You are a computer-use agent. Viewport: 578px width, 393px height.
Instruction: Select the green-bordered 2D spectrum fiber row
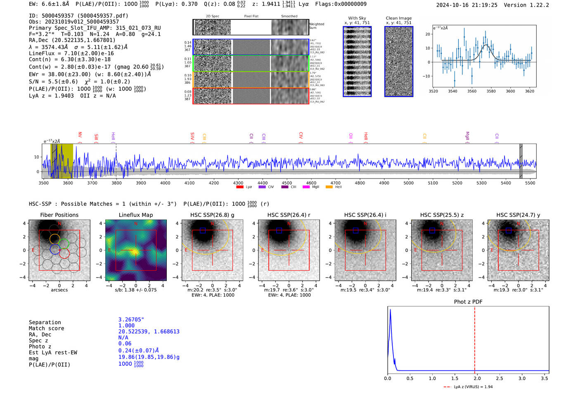pyautogui.click(x=251, y=64)
